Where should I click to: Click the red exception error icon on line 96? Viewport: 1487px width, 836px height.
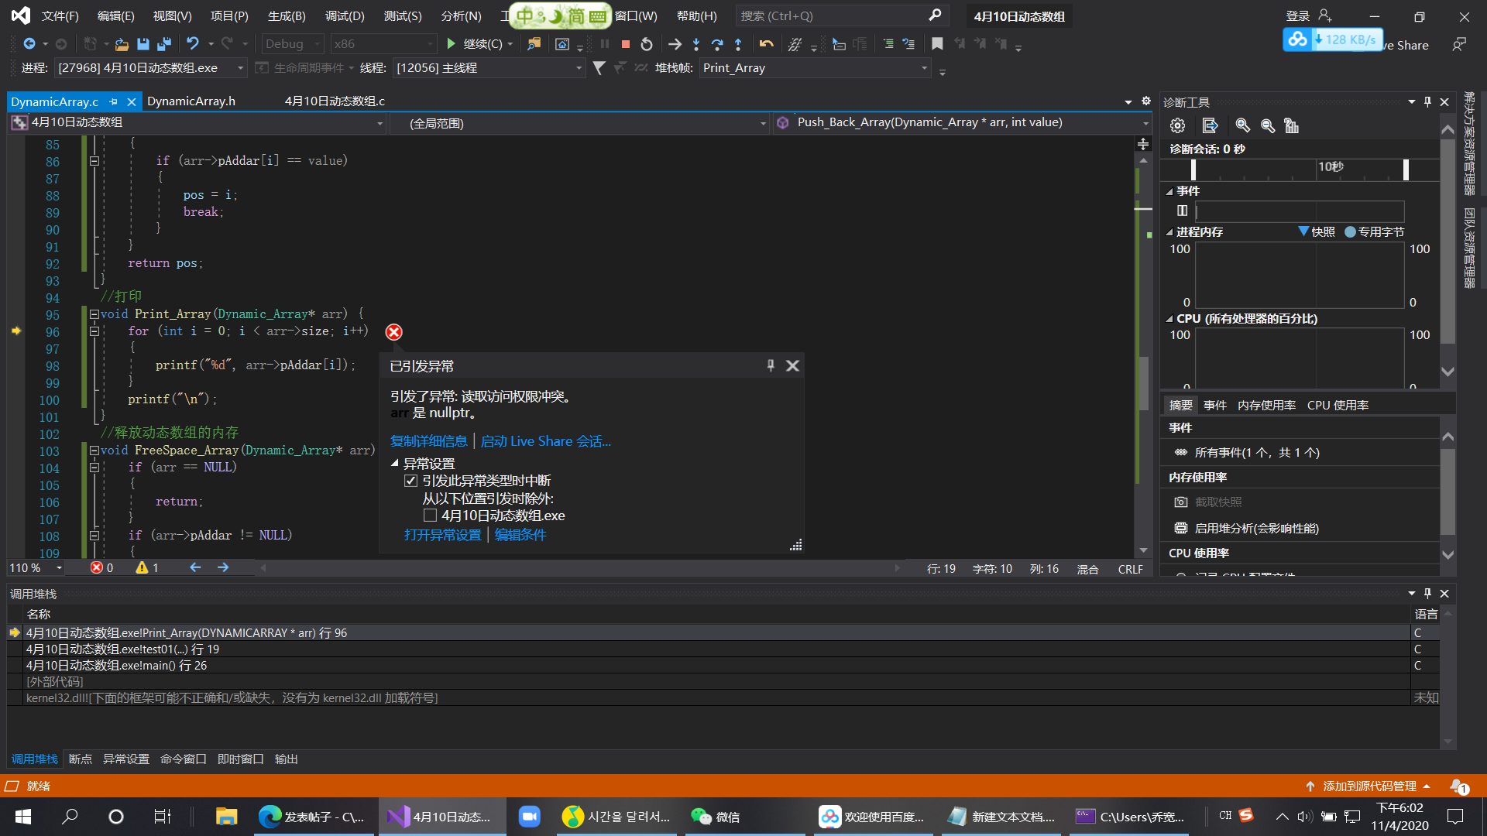pyautogui.click(x=393, y=332)
